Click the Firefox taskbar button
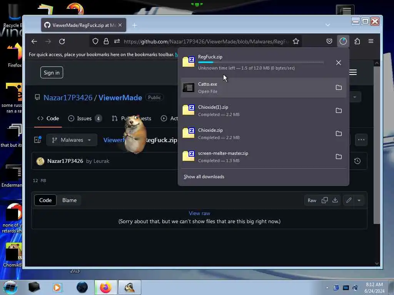The width and height of the screenshot is (394, 295). [105, 287]
